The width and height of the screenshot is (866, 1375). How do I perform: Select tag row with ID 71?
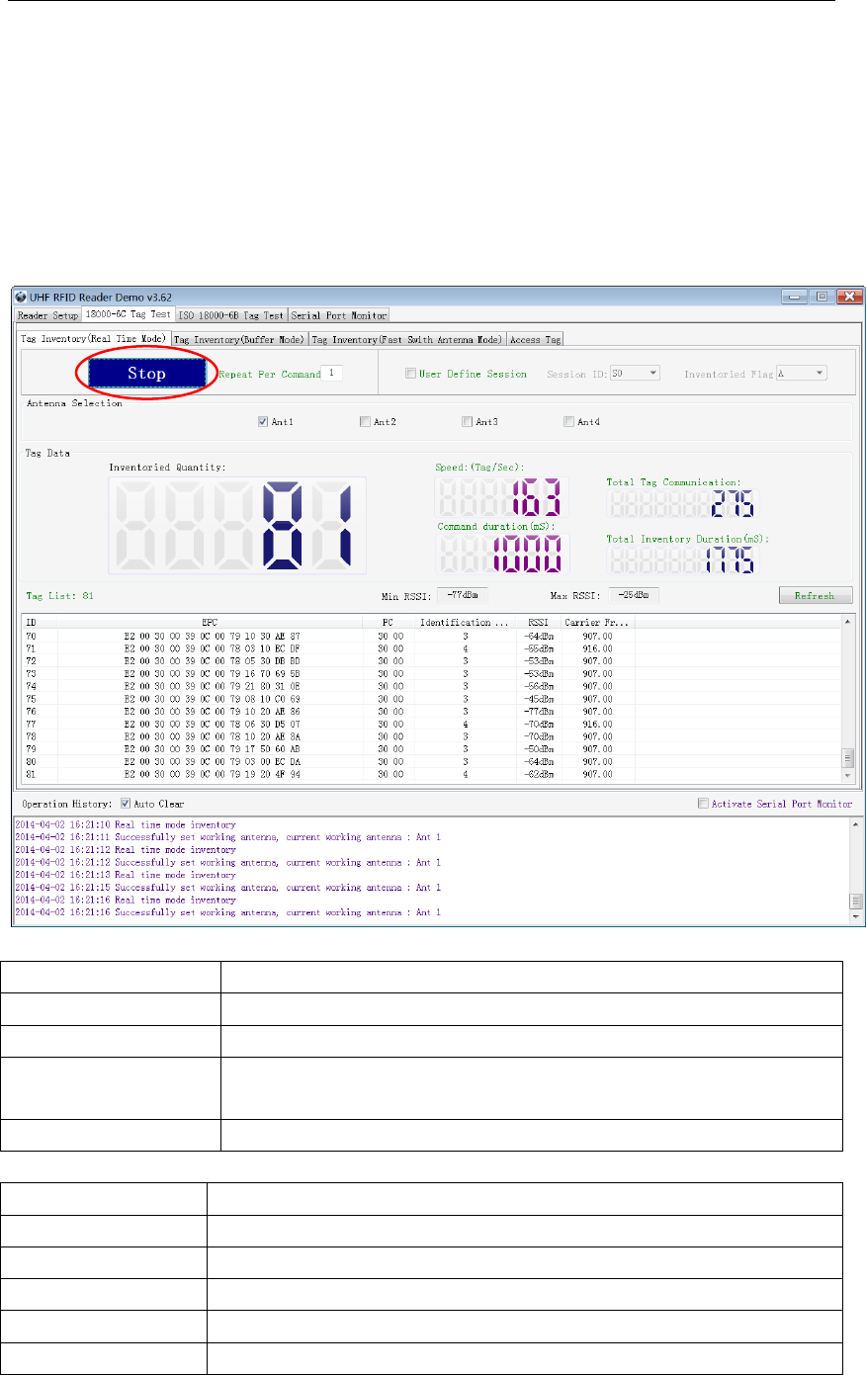point(431,648)
